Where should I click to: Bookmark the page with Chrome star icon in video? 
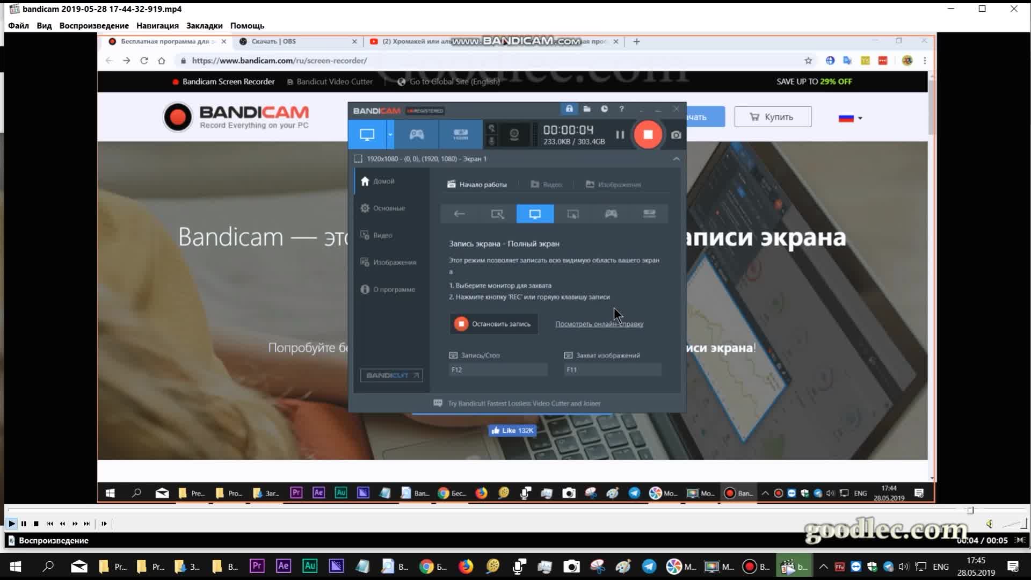(808, 61)
